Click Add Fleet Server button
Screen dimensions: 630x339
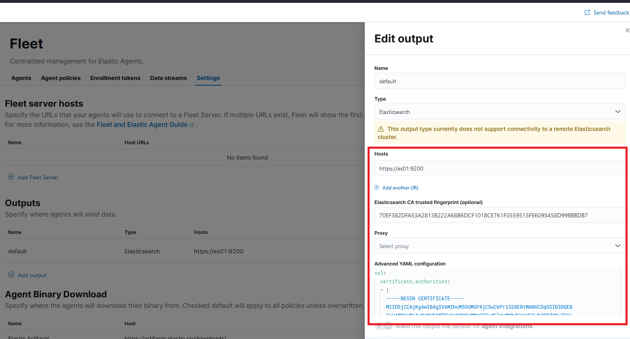pyautogui.click(x=38, y=177)
